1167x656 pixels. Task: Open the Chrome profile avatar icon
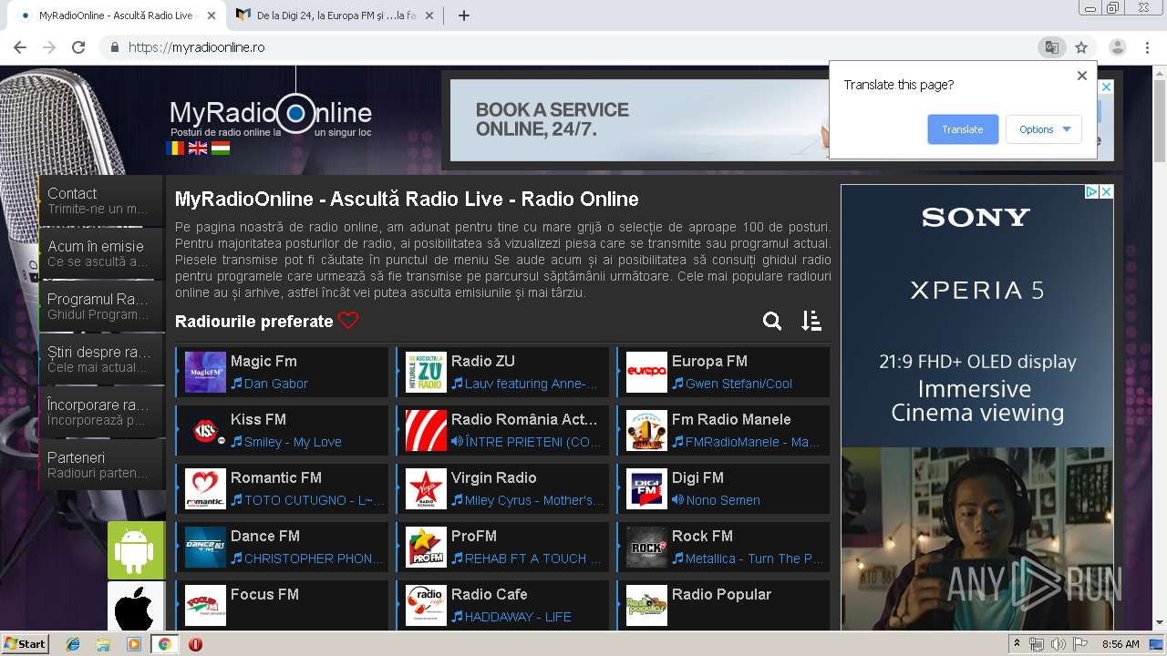(1117, 47)
